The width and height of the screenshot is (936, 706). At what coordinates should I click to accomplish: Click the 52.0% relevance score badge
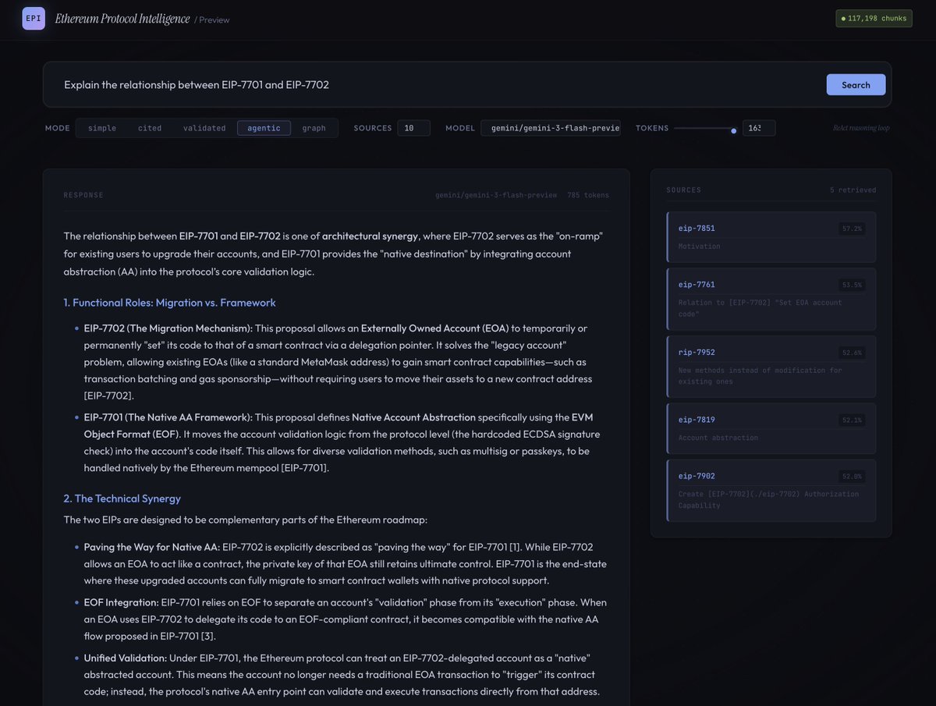click(x=853, y=477)
